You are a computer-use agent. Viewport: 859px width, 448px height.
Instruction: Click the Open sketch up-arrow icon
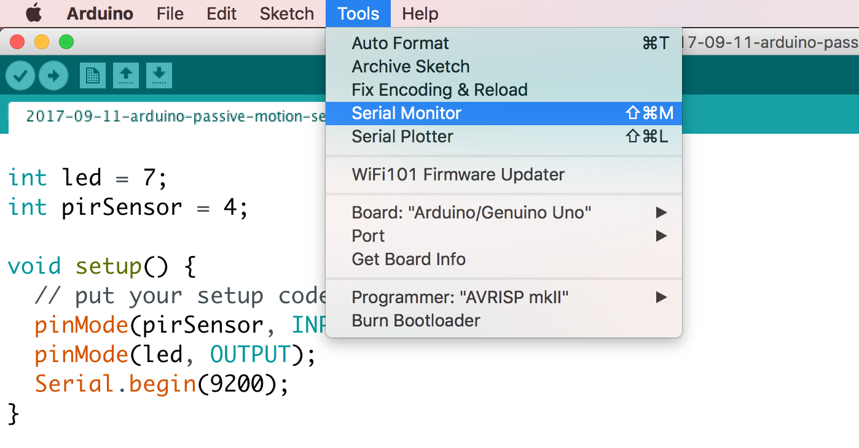pyautogui.click(x=125, y=75)
